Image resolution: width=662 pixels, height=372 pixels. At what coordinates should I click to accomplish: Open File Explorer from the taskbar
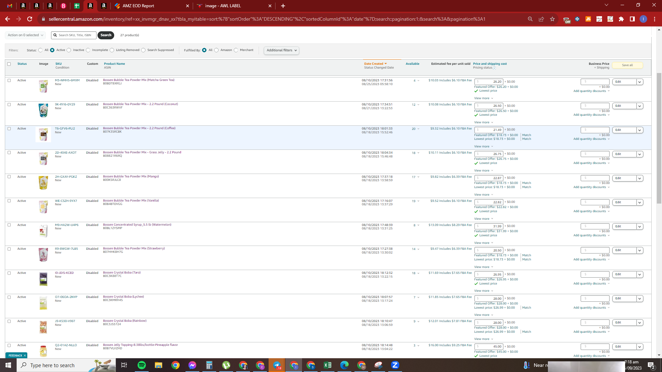point(158,365)
